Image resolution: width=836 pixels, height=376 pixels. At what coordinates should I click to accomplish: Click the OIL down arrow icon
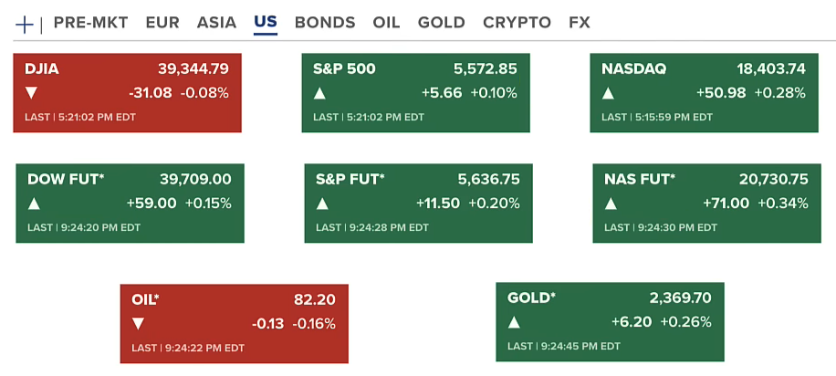[139, 323]
